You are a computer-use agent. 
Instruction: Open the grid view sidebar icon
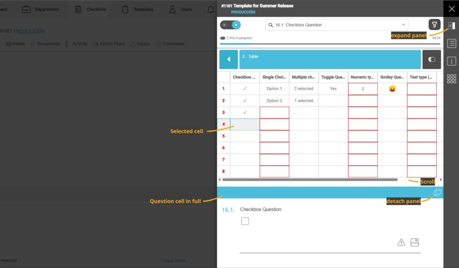pyautogui.click(x=451, y=79)
